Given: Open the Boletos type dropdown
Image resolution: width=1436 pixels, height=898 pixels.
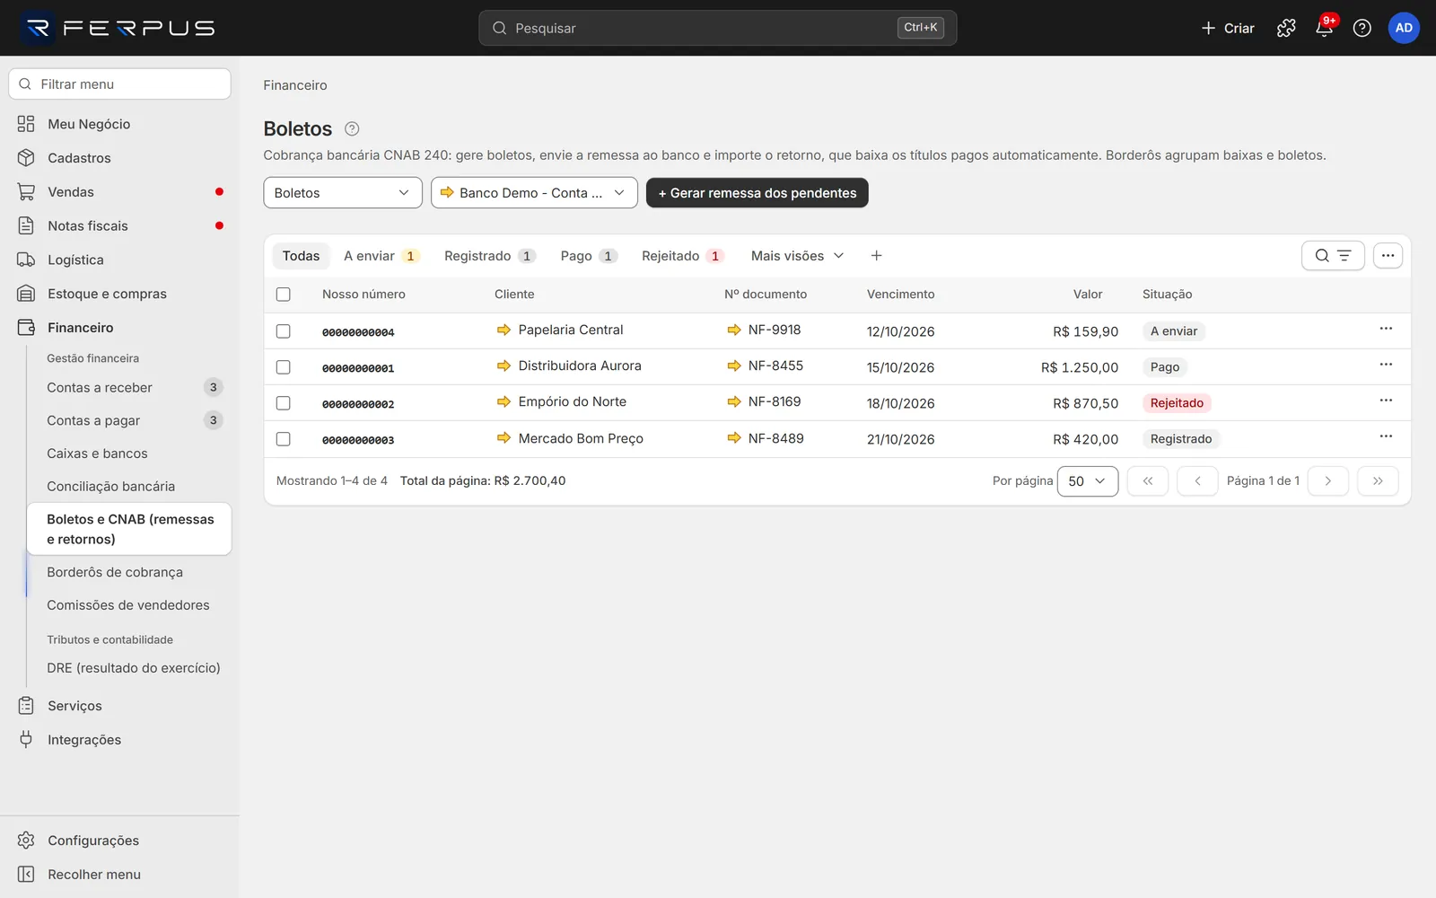Looking at the screenshot, I should pos(343,193).
